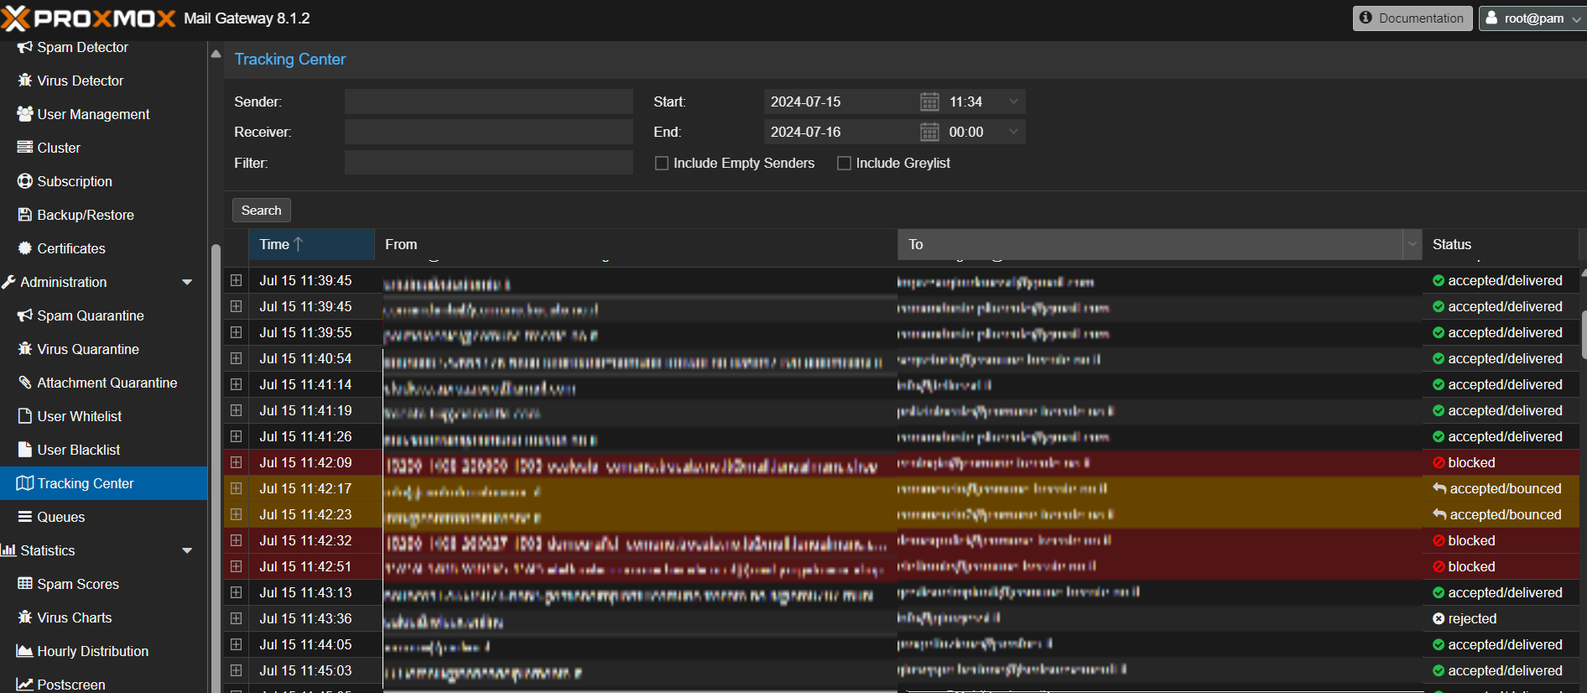The image size is (1587, 693).
Task: Open the Documentation button
Action: (1412, 18)
